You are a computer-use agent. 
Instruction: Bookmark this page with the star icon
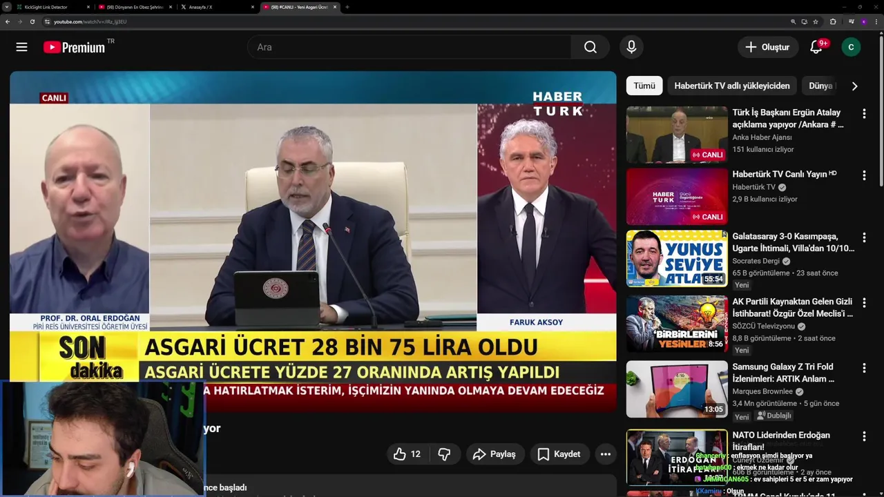click(x=816, y=21)
